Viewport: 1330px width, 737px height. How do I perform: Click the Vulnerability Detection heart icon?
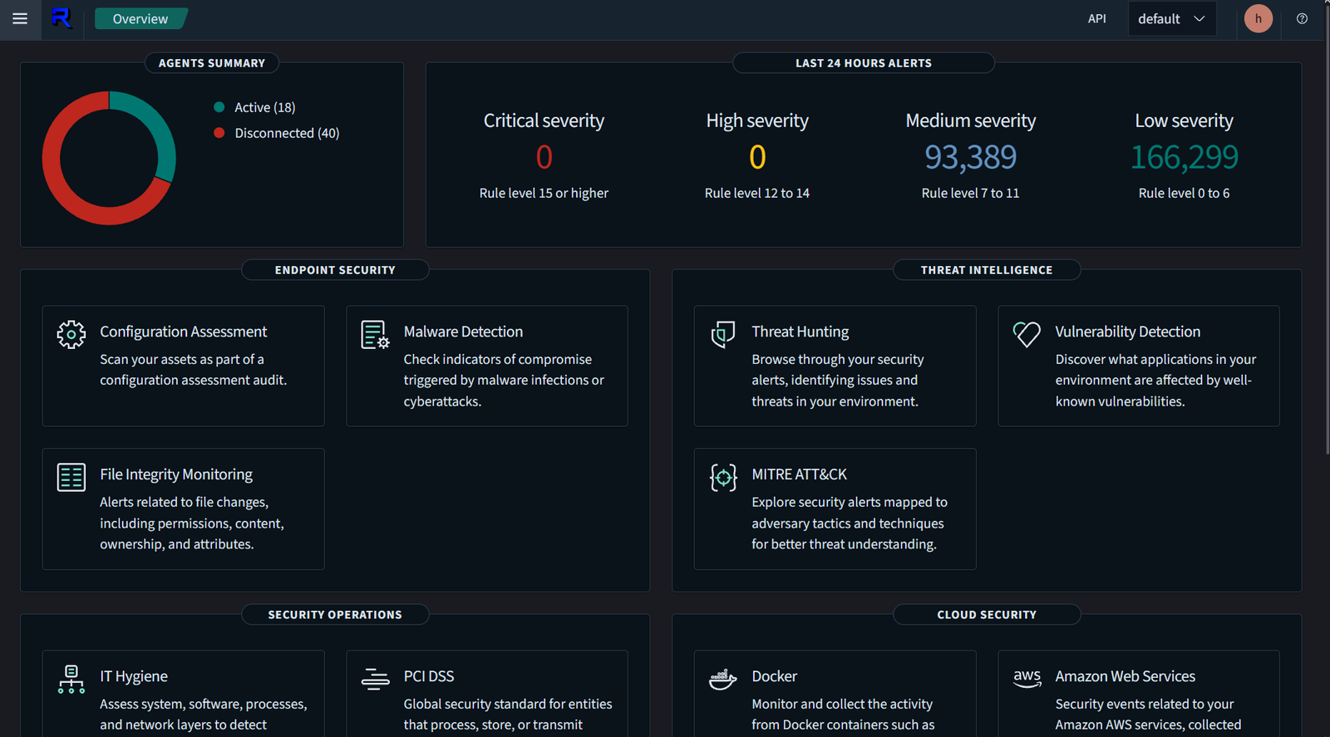click(x=1027, y=334)
